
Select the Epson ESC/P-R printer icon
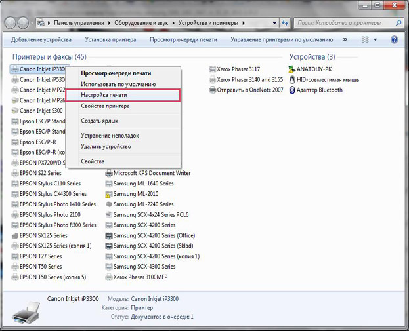coord(15,142)
